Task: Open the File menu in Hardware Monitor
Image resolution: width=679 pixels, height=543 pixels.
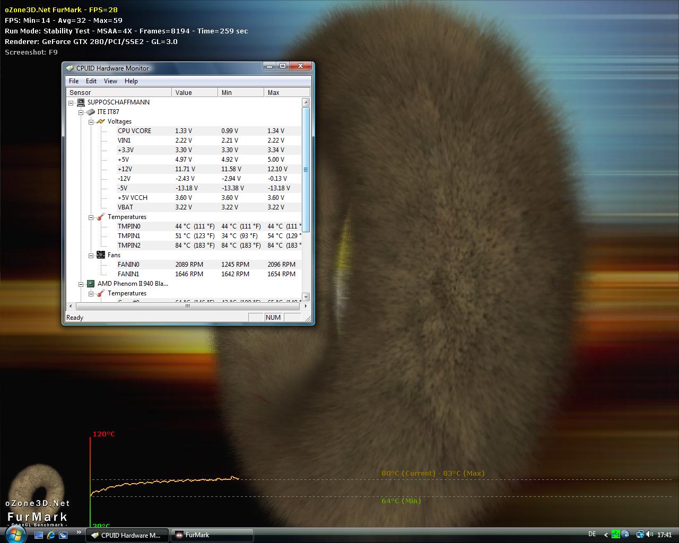Action: (74, 81)
